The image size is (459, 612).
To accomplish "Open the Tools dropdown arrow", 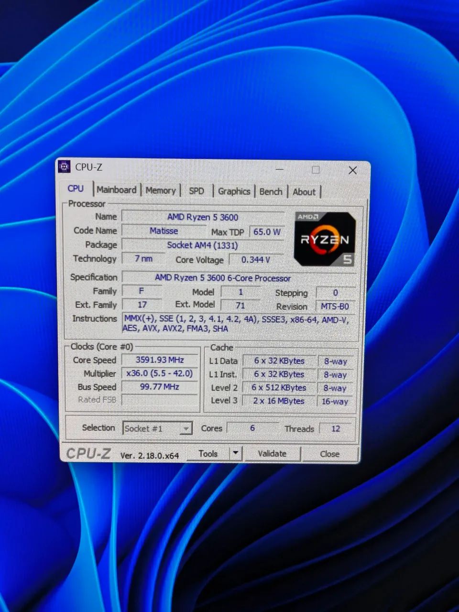I will pyautogui.click(x=236, y=453).
